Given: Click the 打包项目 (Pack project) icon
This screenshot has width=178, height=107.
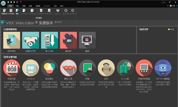Looking at the screenshot, I should pos(58,10).
